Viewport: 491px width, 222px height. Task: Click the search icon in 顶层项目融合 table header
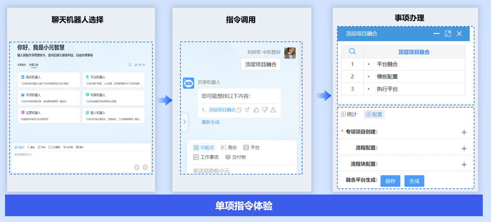point(352,52)
